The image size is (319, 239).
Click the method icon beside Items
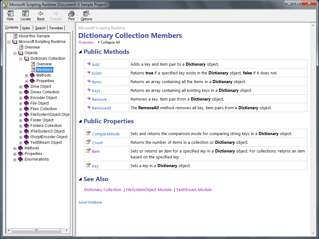[88, 81]
